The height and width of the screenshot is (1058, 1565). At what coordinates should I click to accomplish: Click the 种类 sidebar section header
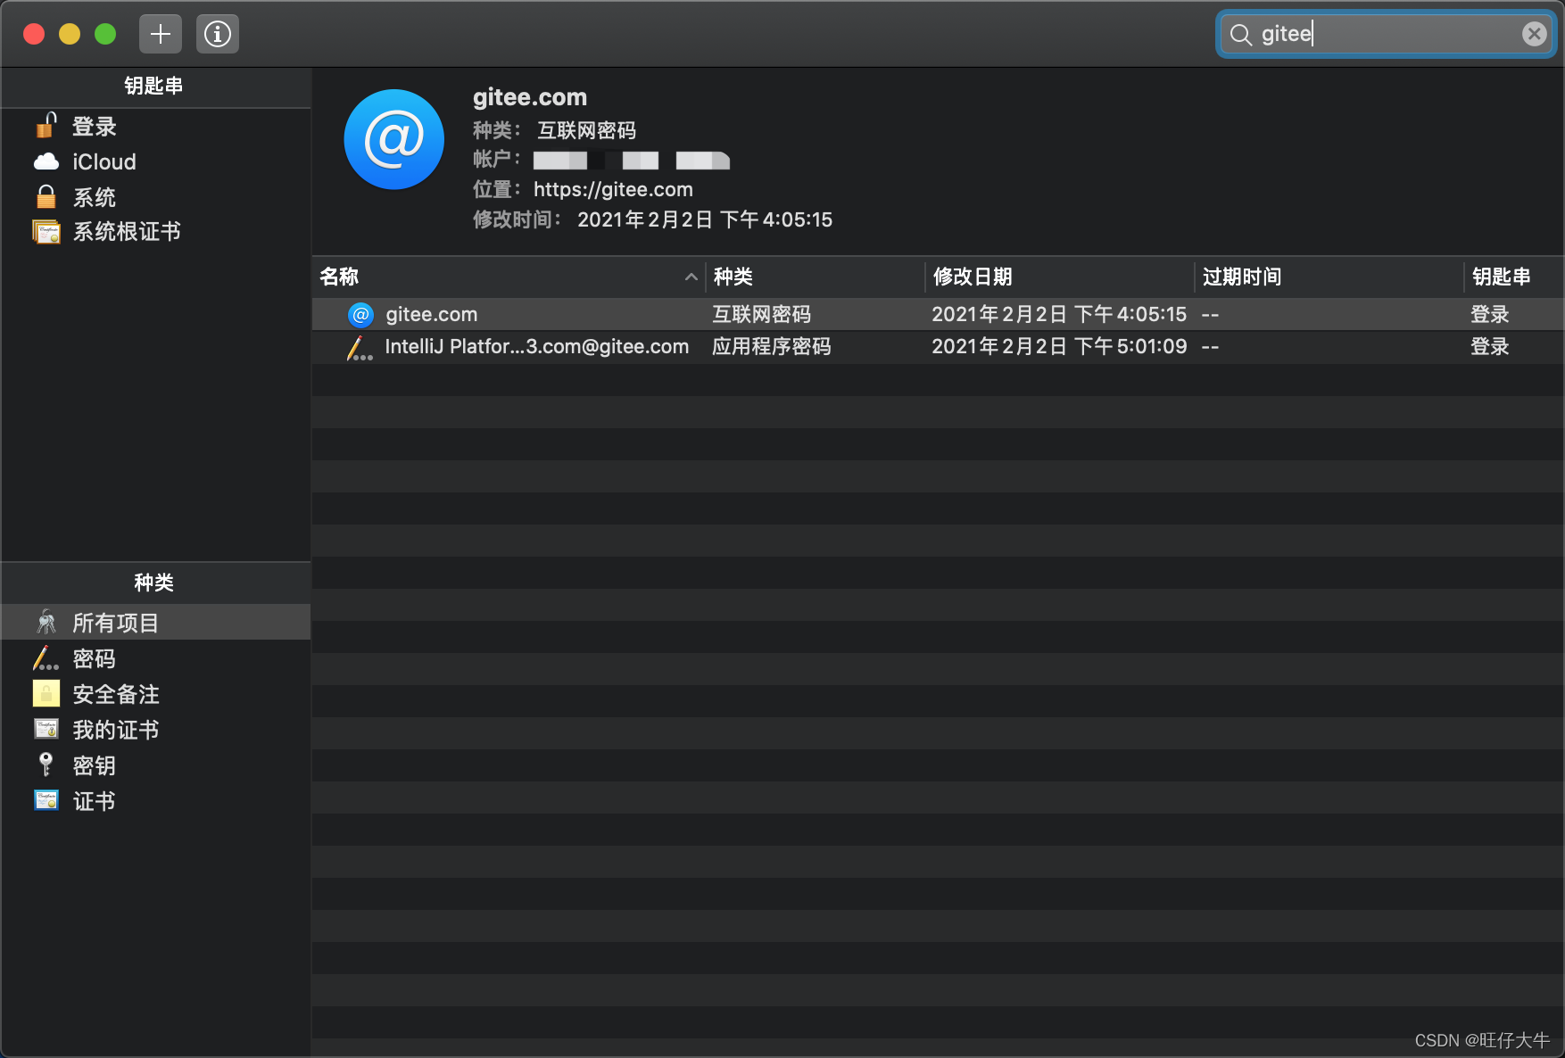tap(153, 583)
